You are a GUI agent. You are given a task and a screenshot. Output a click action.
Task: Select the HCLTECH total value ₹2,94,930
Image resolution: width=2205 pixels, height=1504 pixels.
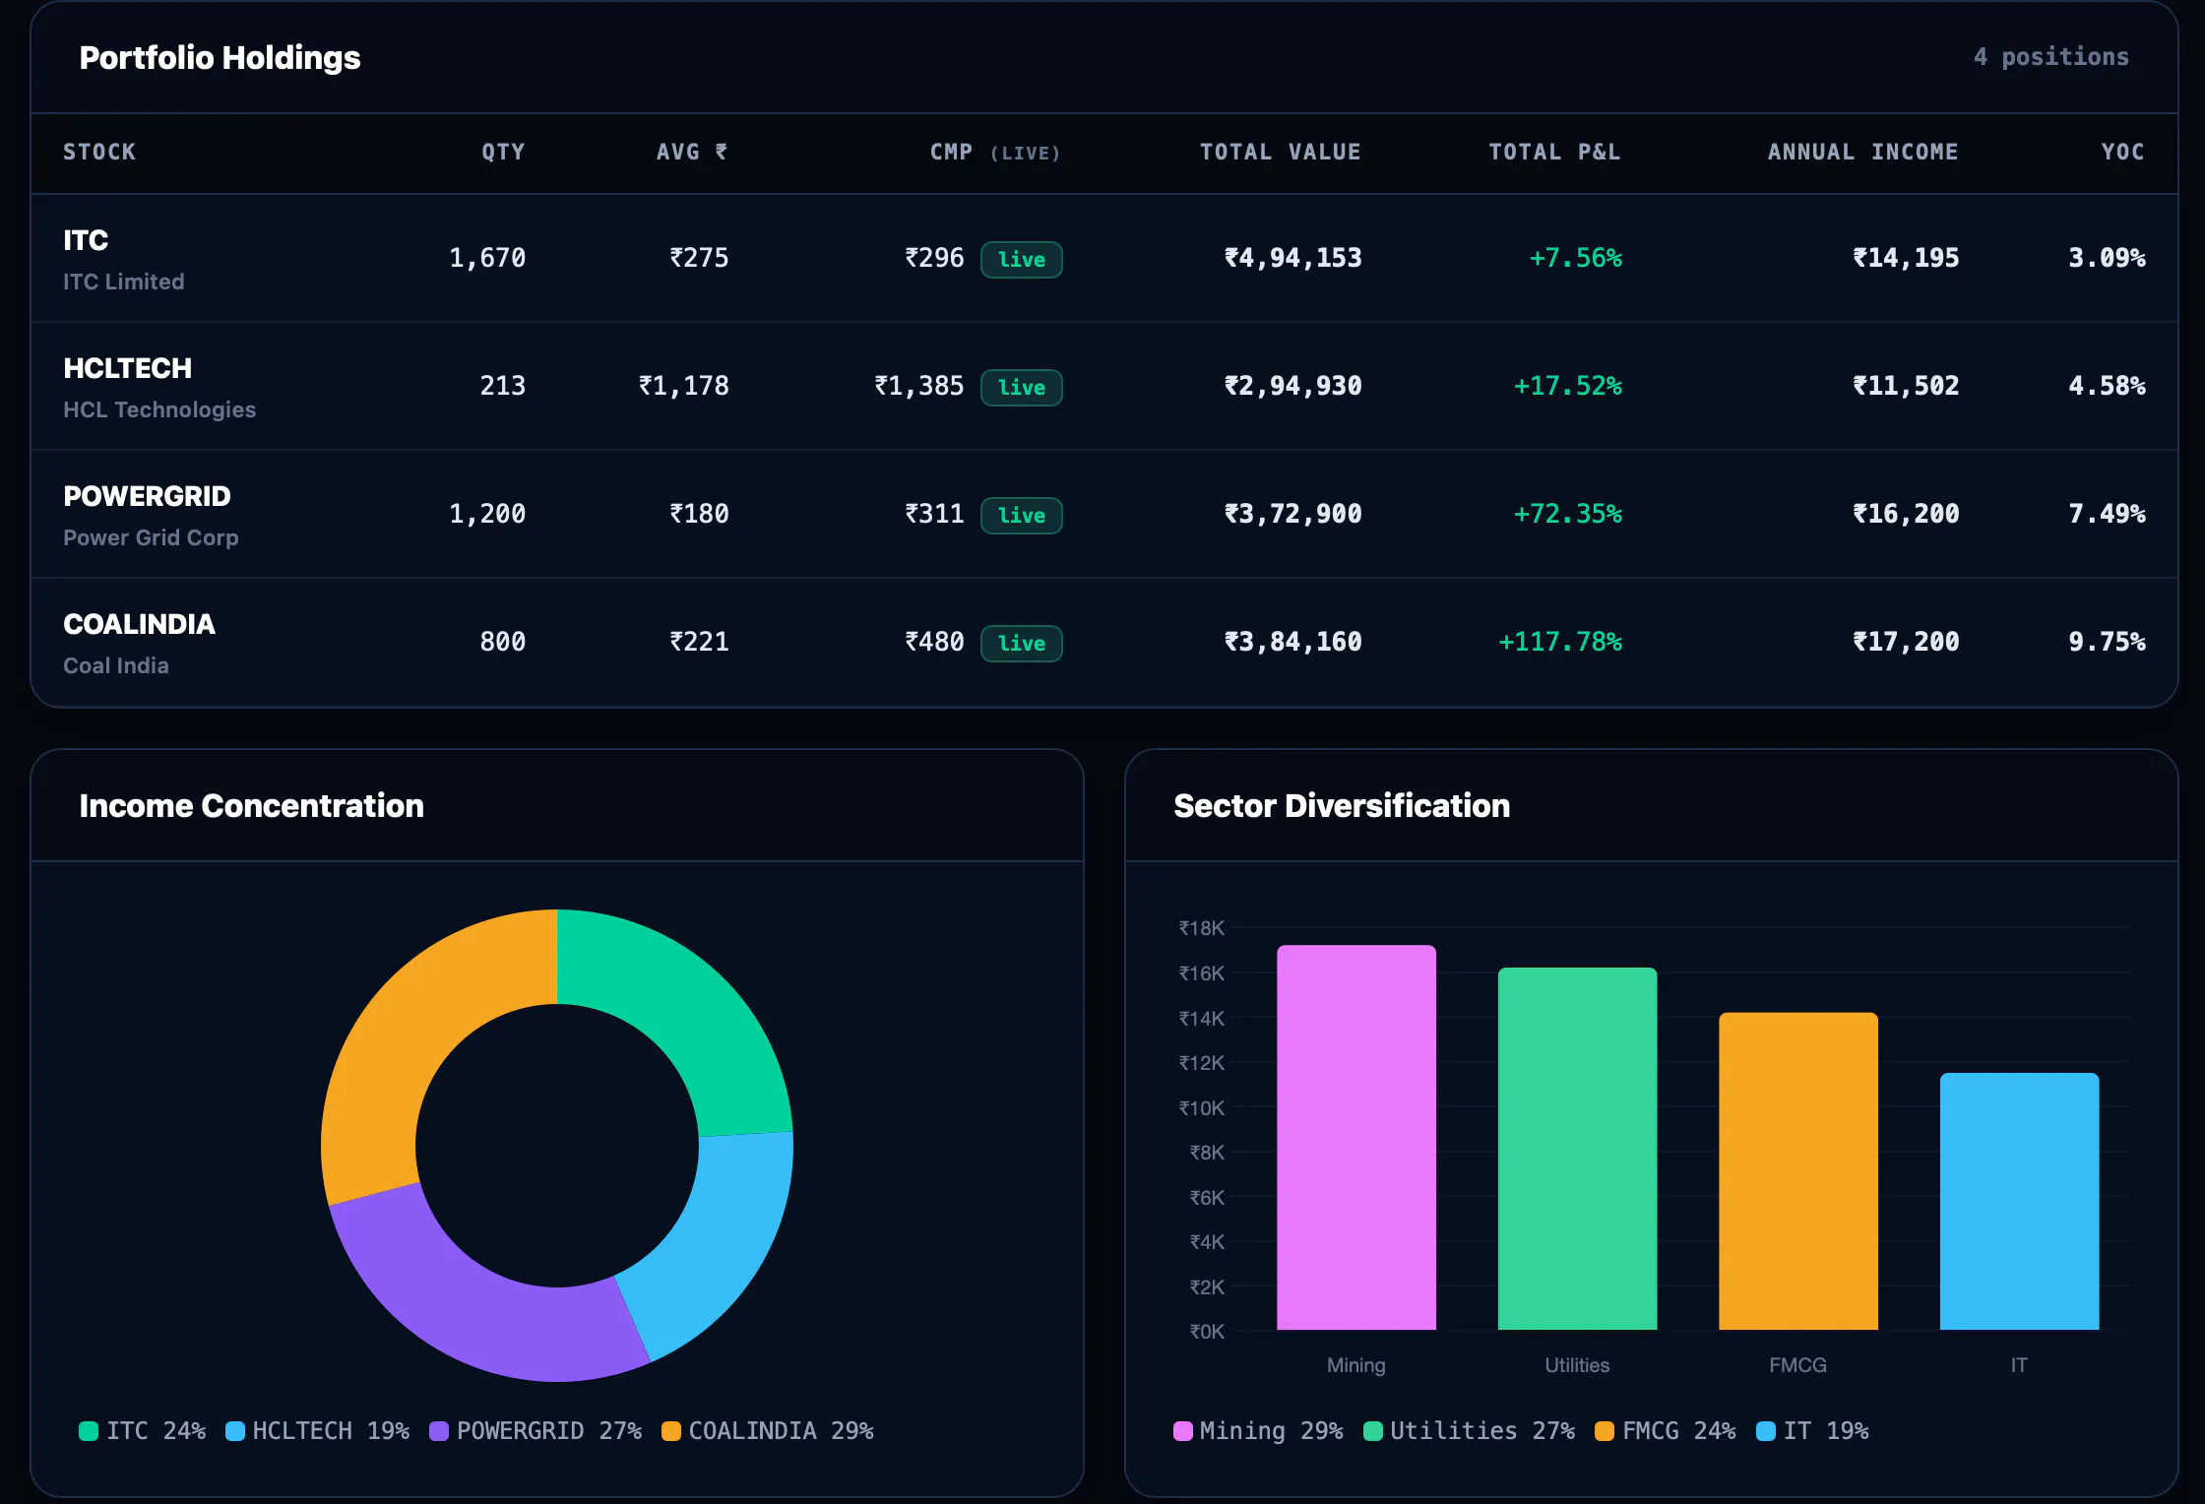point(1292,386)
